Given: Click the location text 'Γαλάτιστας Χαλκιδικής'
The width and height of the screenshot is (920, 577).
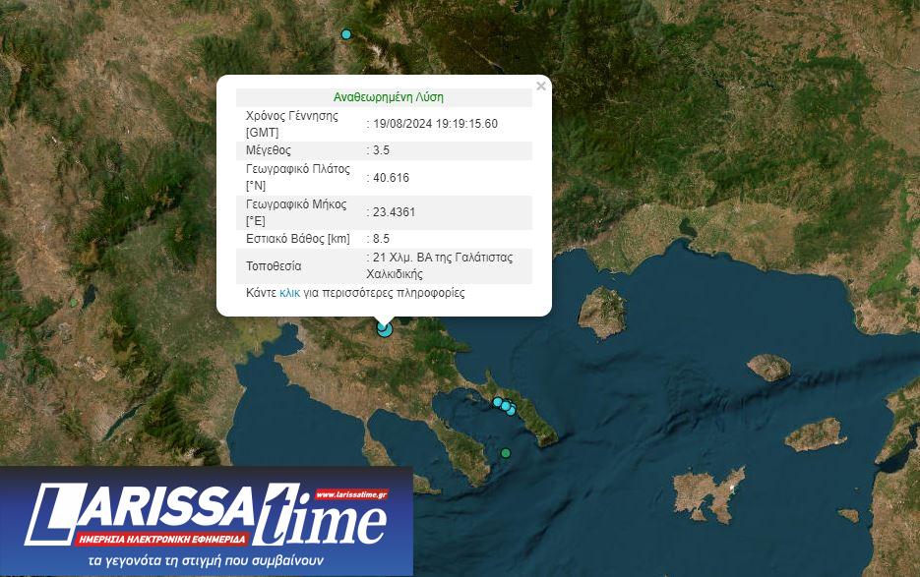Looking at the screenshot, I should tap(440, 266).
